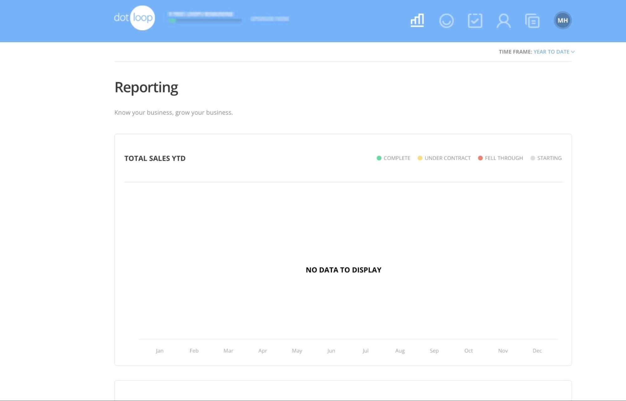This screenshot has width=626, height=401.
Task: Open the YEAR TO DATE time frame dropdown
Action: (x=551, y=52)
